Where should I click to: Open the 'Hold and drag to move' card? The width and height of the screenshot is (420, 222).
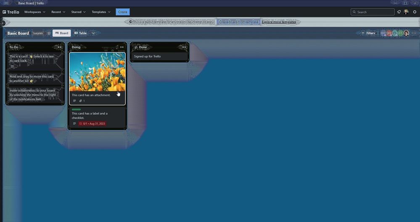pos(35,78)
